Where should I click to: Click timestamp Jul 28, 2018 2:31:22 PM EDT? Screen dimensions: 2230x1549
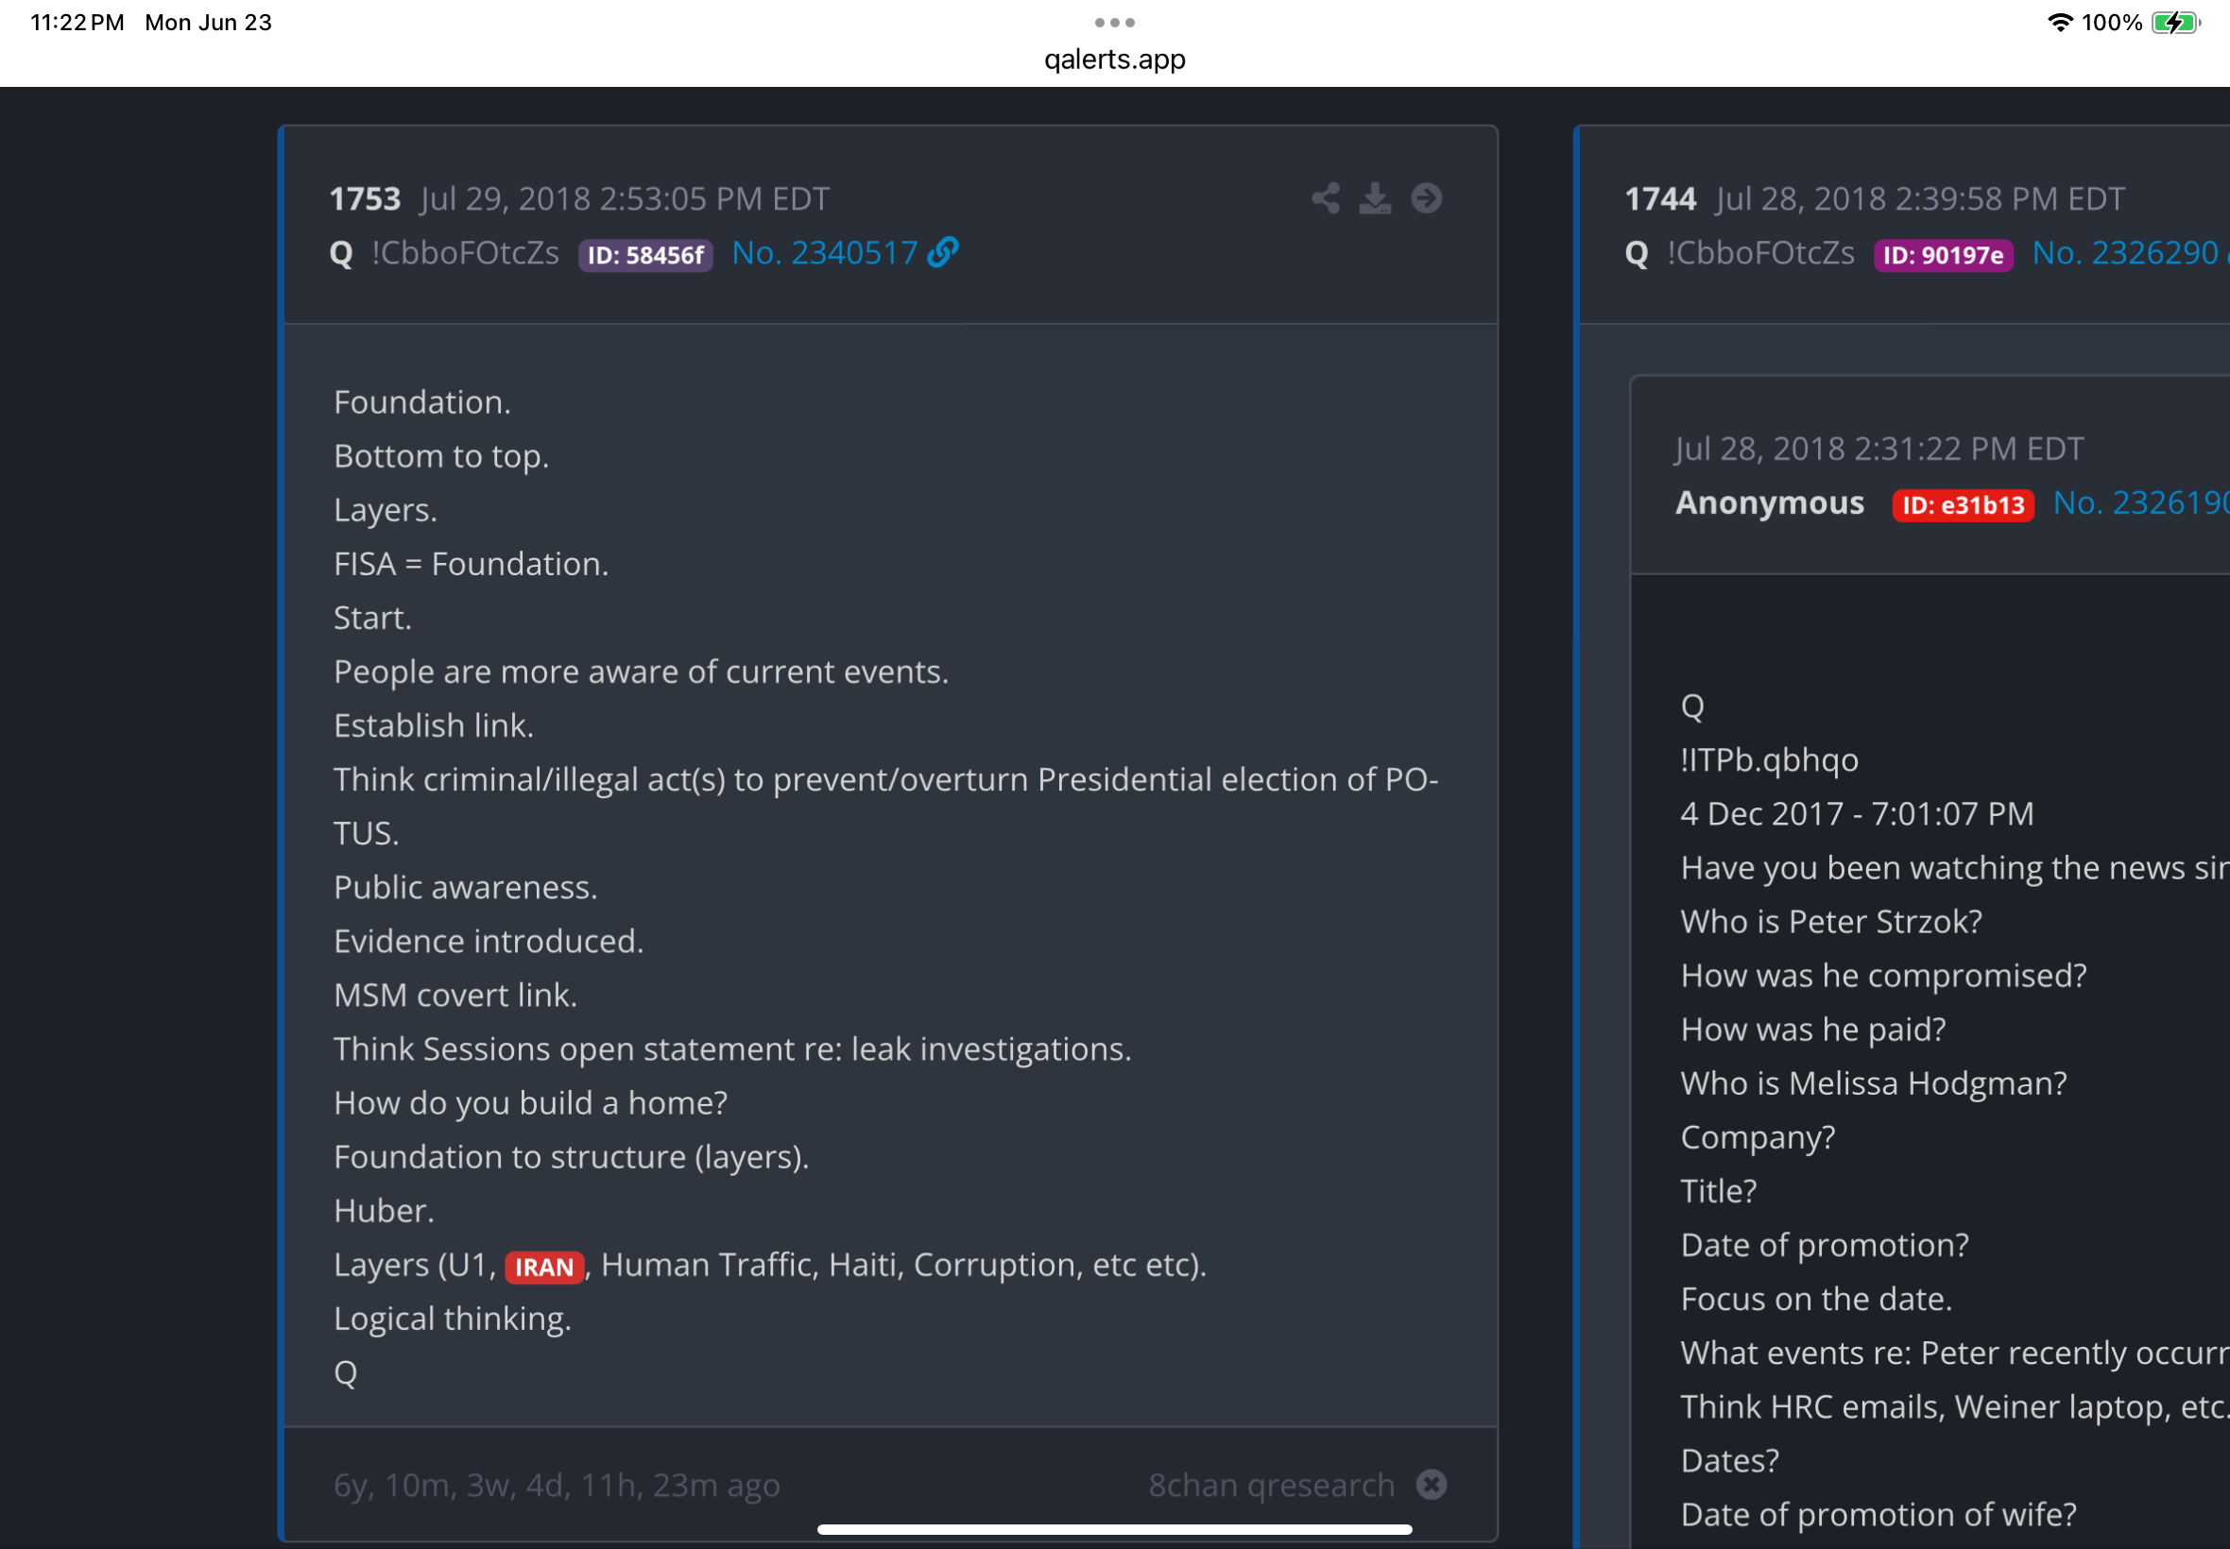coord(1878,449)
